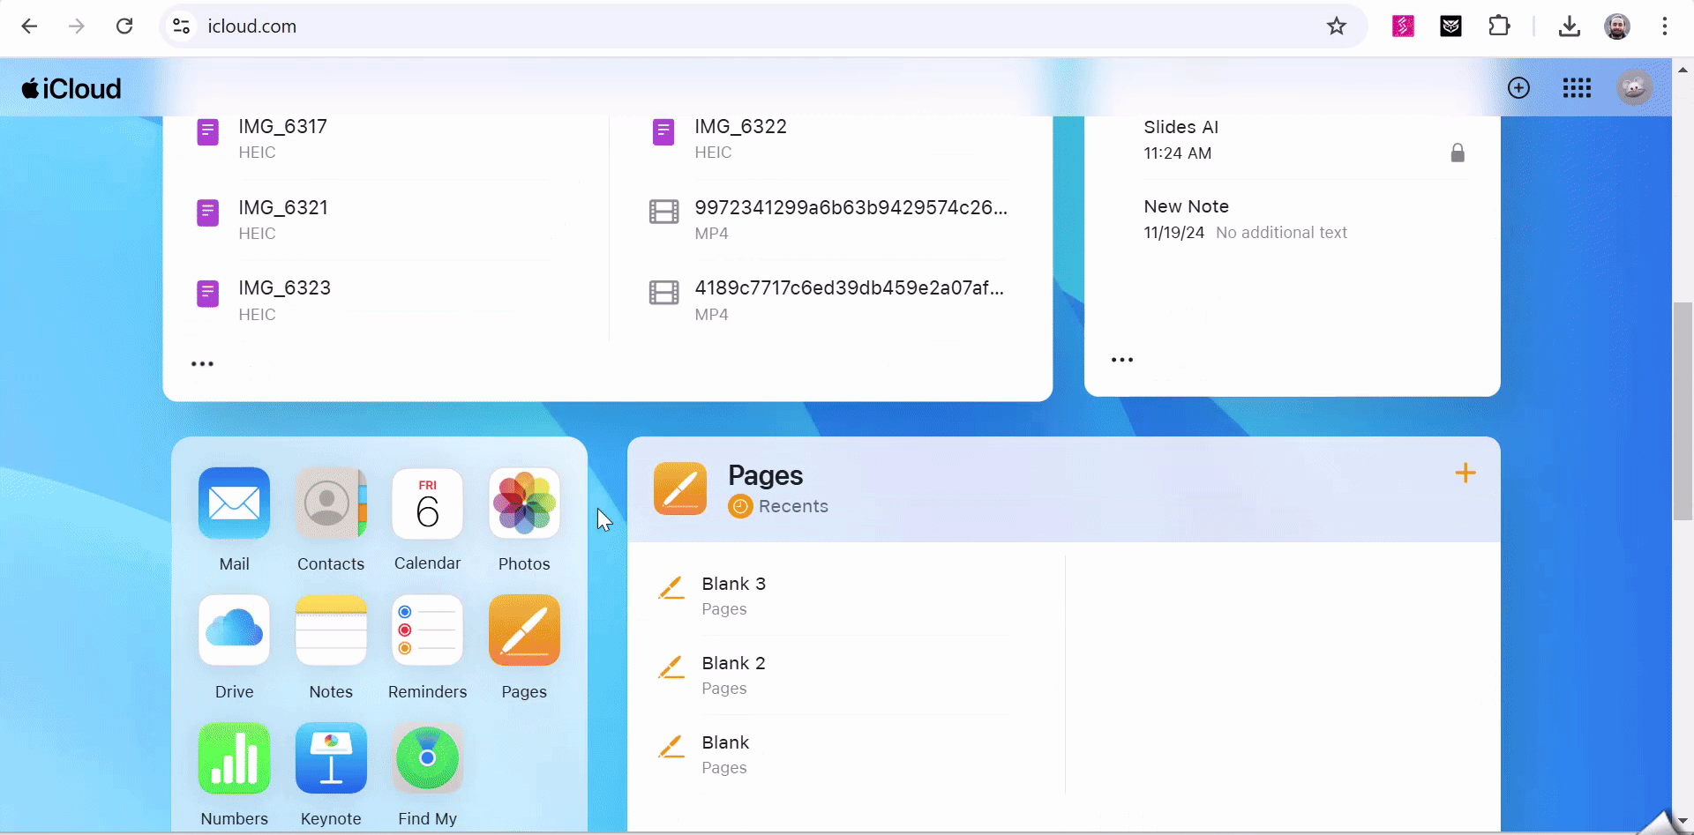Expand the Drive tile more options
1694x835 pixels.
[202, 364]
